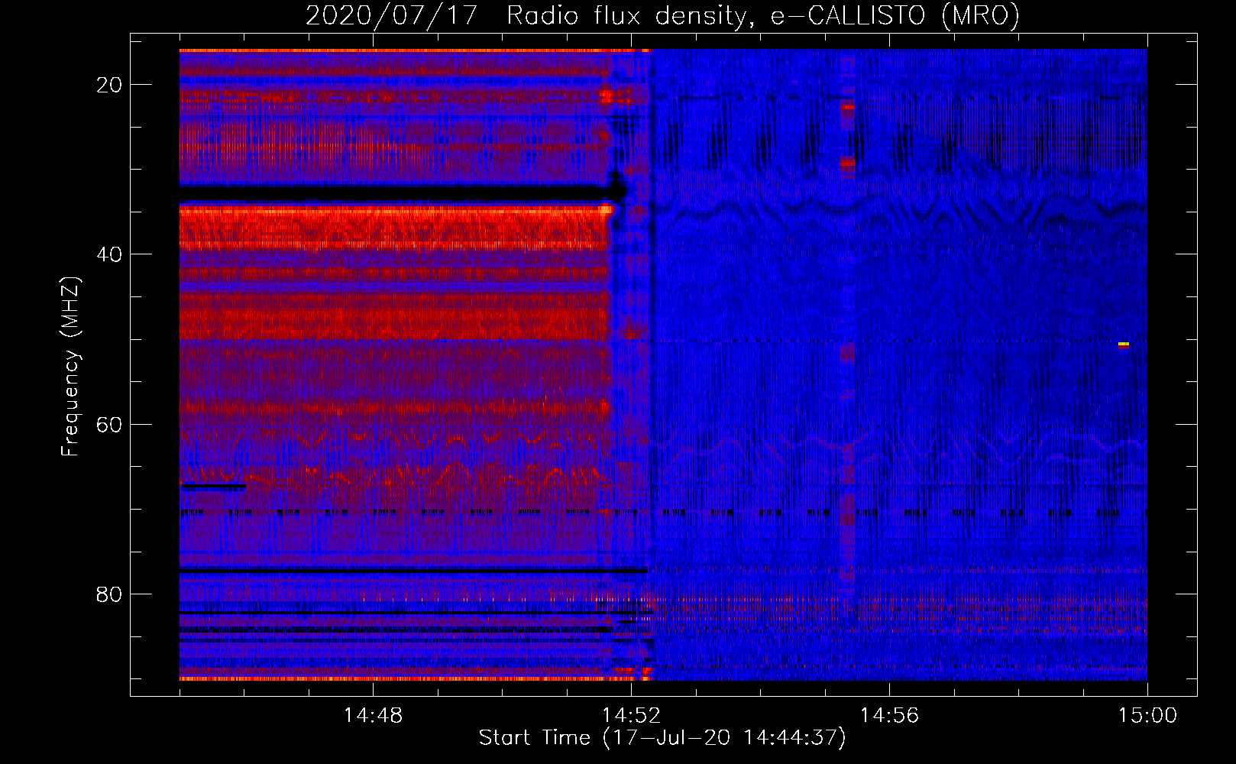Viewport: 1236px width, 764px height.
Task: Click the 15:00 time tick label
Action: point(1147,715)
